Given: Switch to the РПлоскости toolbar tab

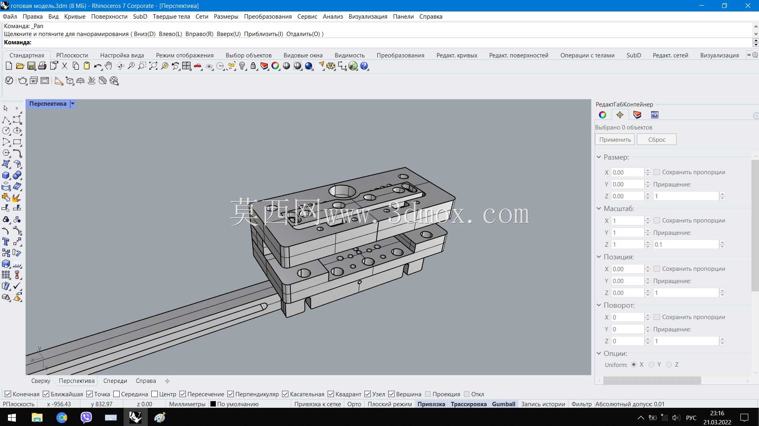Looking at the screenshot, I should point(72,55).
